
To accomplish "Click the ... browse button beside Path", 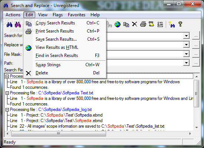I will 196,63.
